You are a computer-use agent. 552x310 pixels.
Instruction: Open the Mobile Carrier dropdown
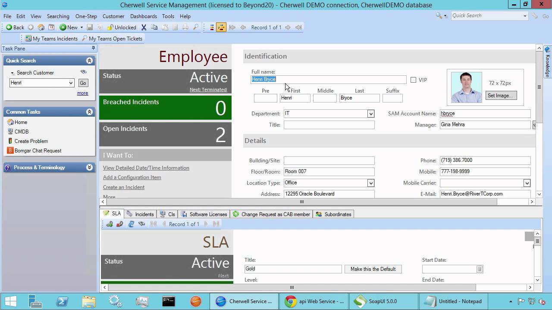(x=527, y=183)
